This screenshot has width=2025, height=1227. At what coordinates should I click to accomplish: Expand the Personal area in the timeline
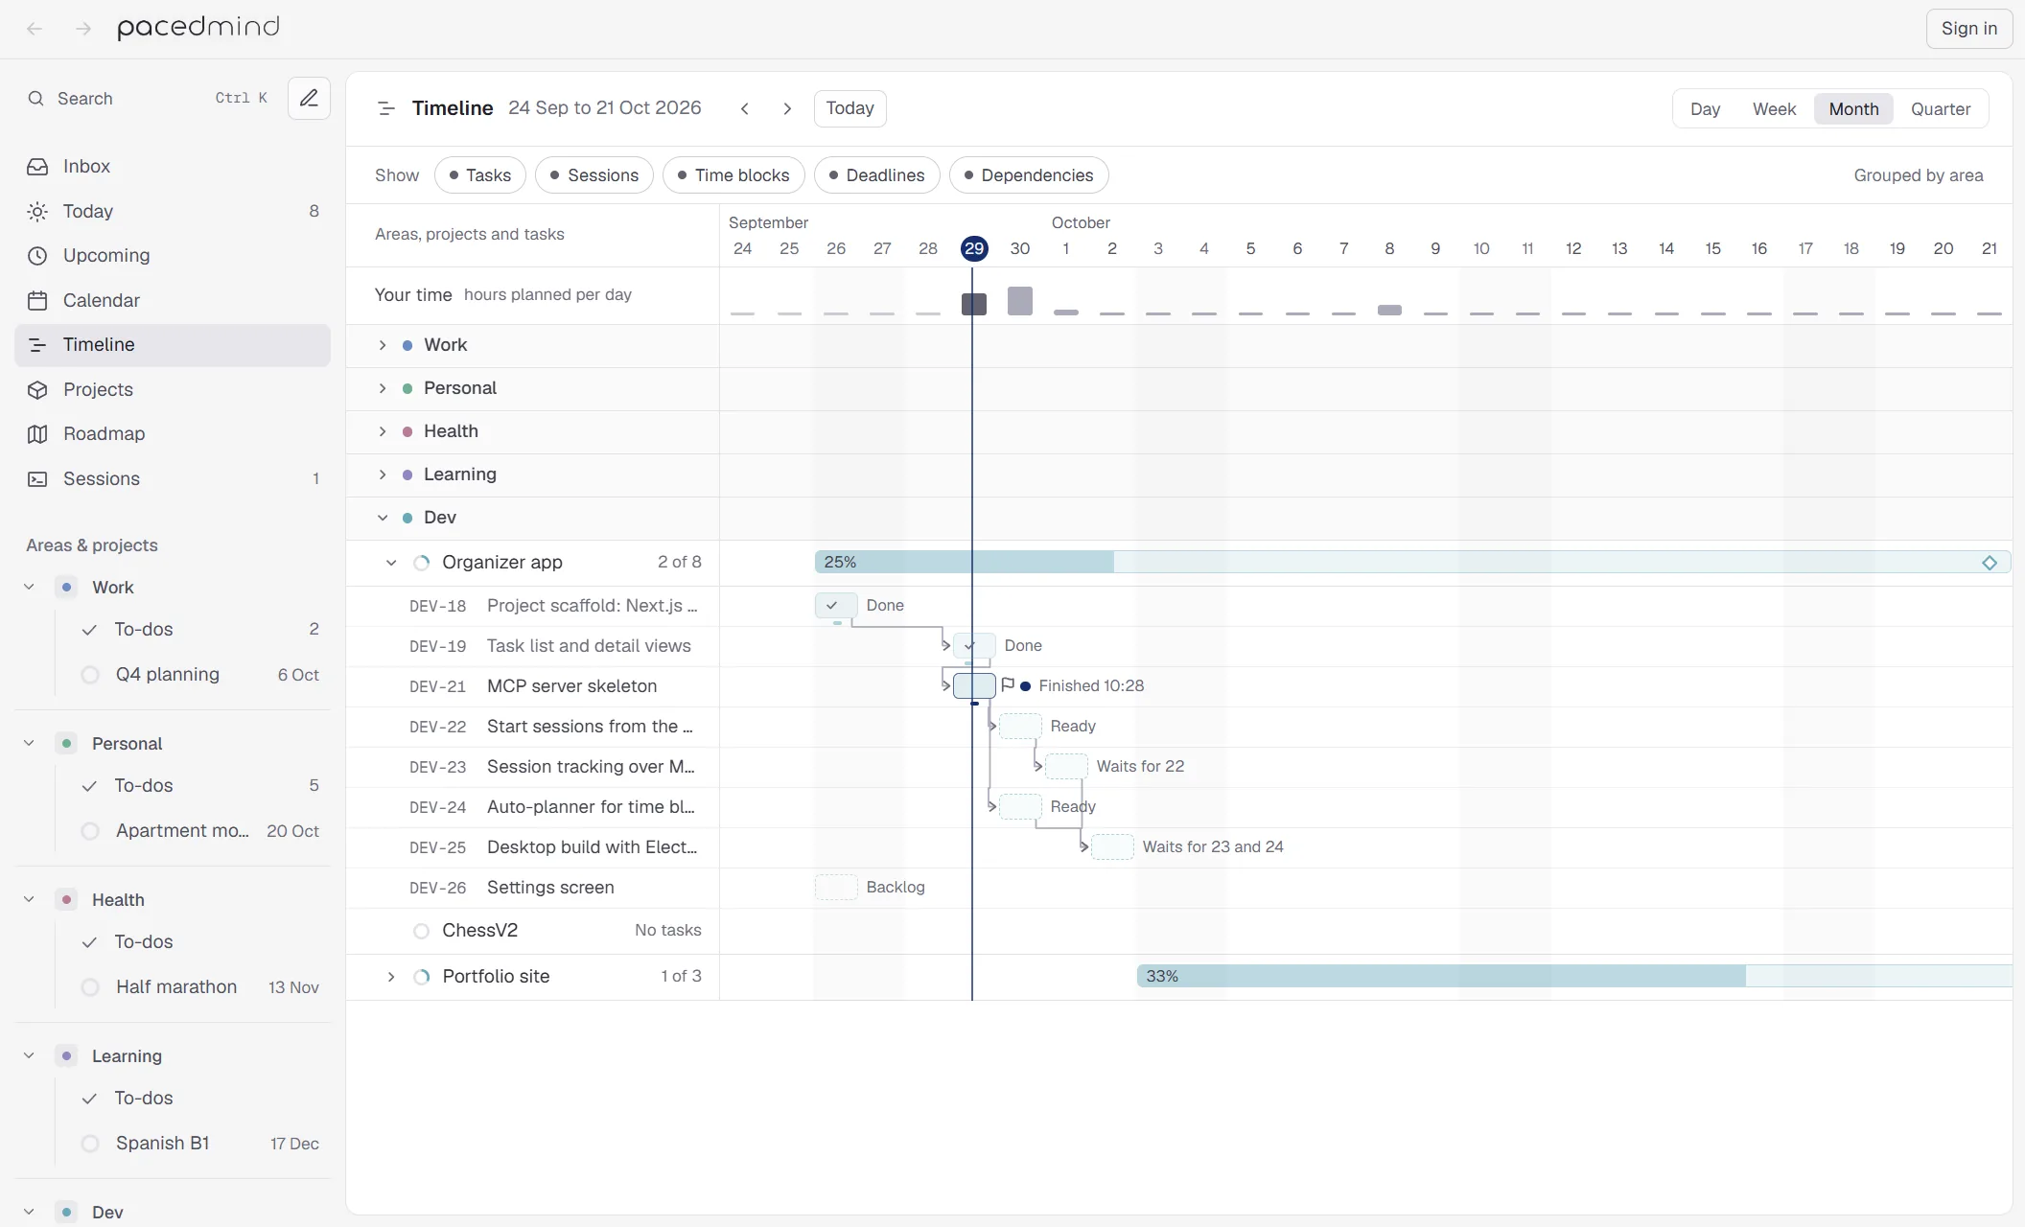click(x=383, y=388)
